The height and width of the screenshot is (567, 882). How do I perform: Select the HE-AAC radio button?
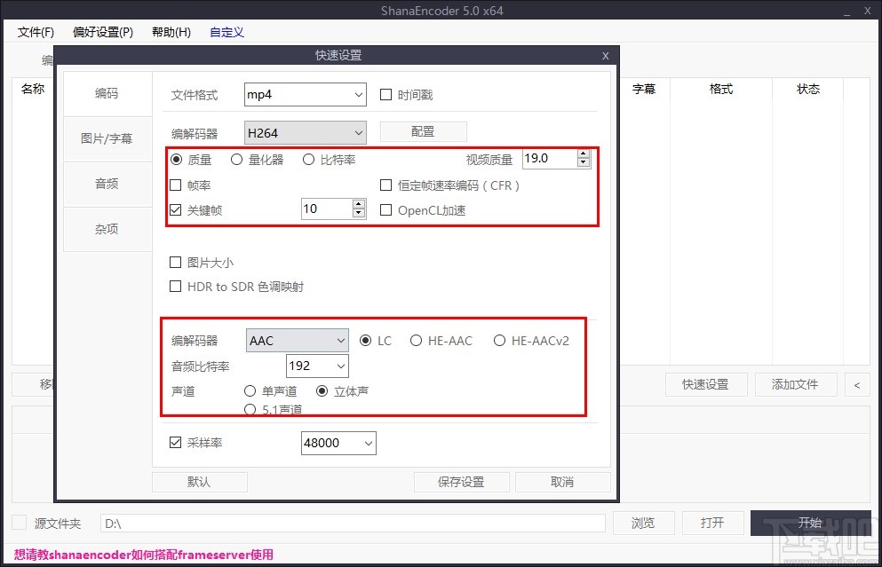416,341
